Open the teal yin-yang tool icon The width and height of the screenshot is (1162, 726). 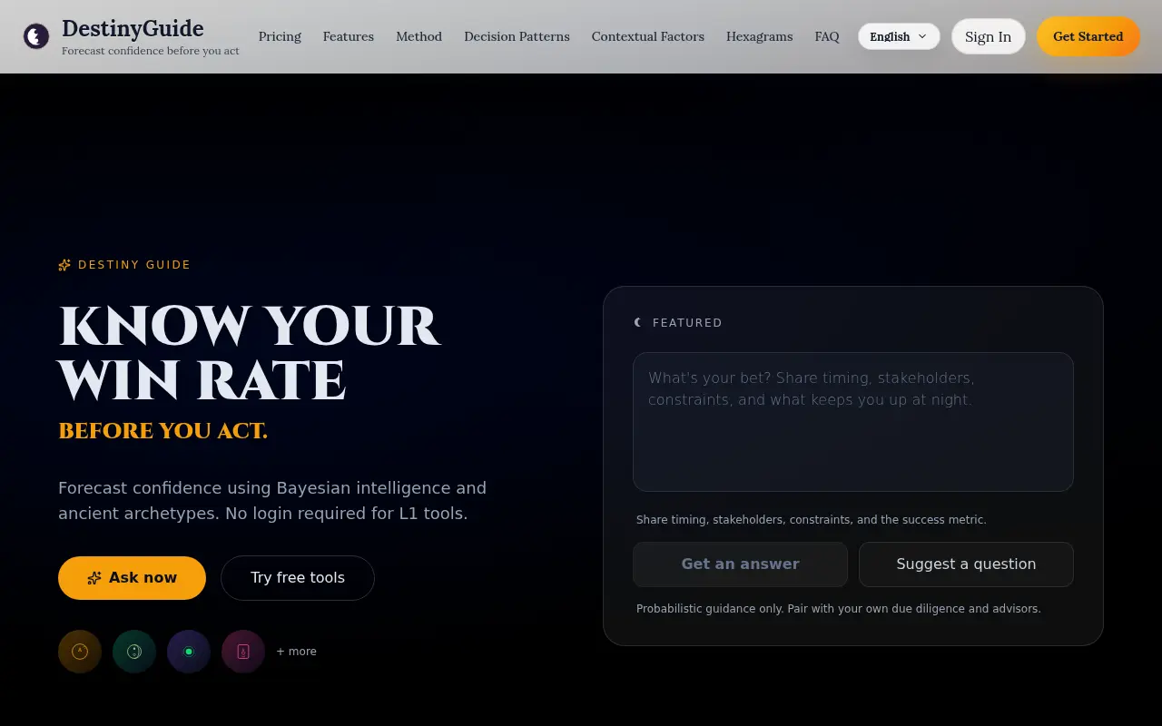click(134, 652)
